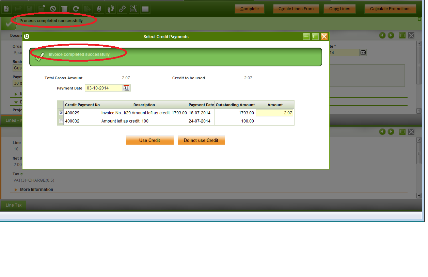428x277 pixels.
Task: Minimize the Select Credit Payments dialog
Action: (306, 36)
